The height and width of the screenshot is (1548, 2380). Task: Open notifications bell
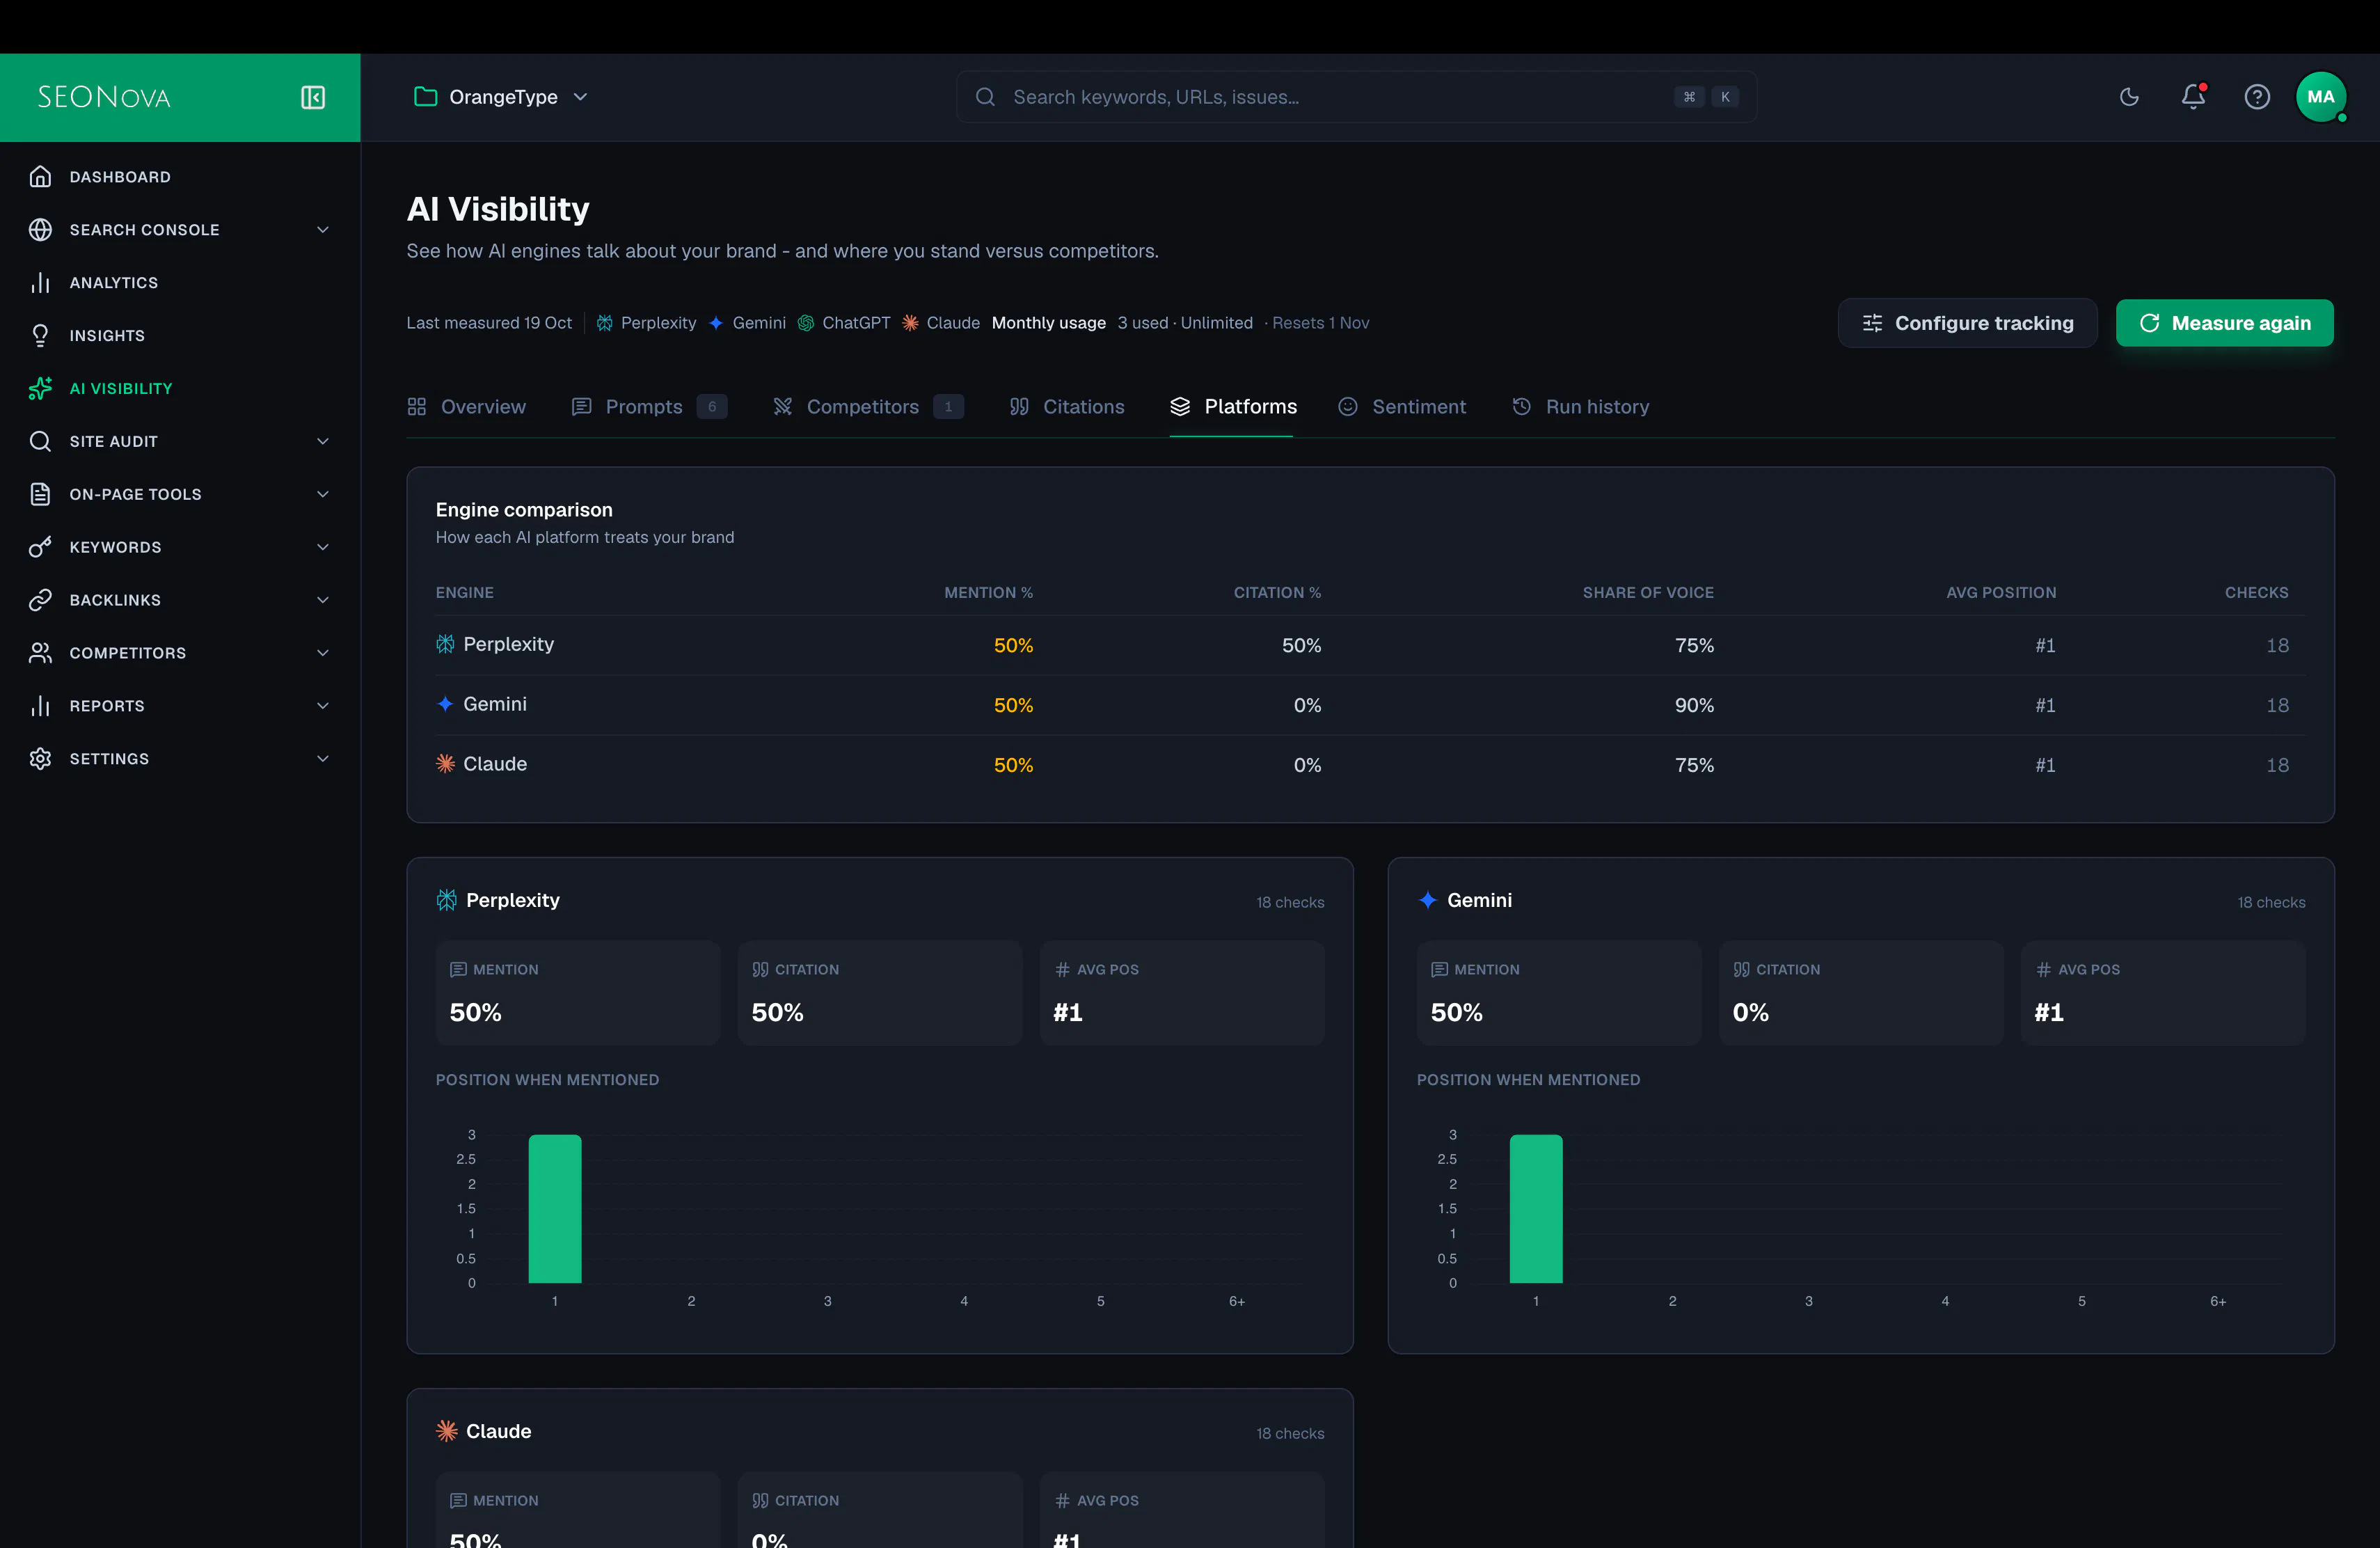coord(2193,97)
